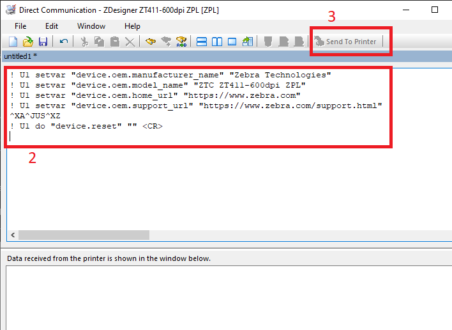This screenshot has width=452, height=330.
Task: Cut selection with the scissors icon
Action: pyautogui.click(x=84, y=42)
